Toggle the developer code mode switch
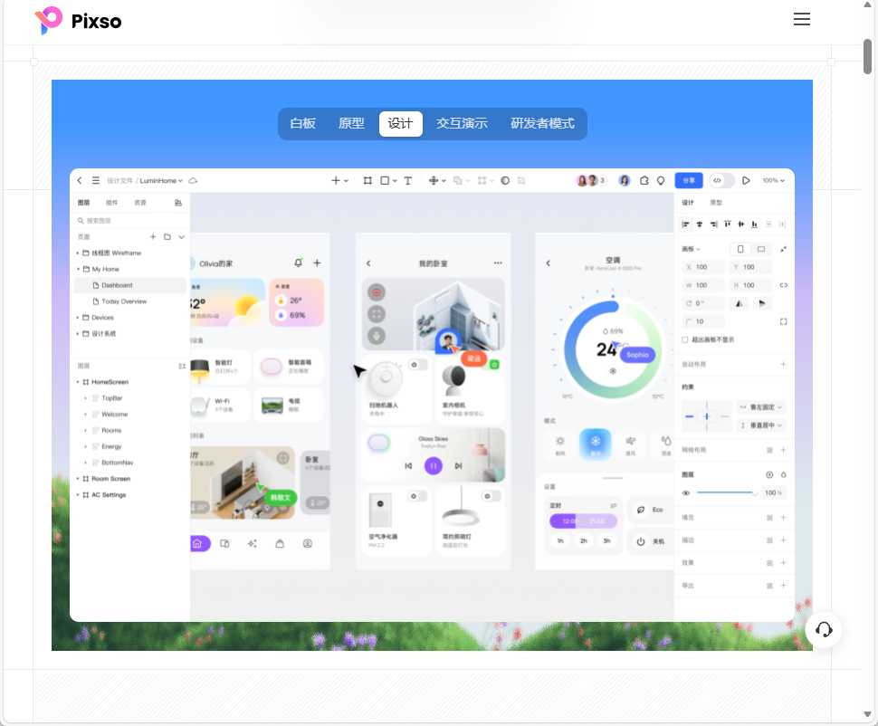 [x=721, y=181]
